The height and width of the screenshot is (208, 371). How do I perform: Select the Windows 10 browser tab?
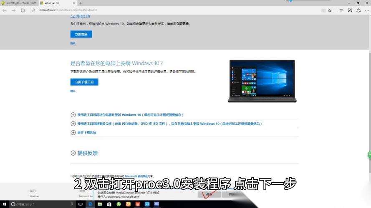(56, 3)
